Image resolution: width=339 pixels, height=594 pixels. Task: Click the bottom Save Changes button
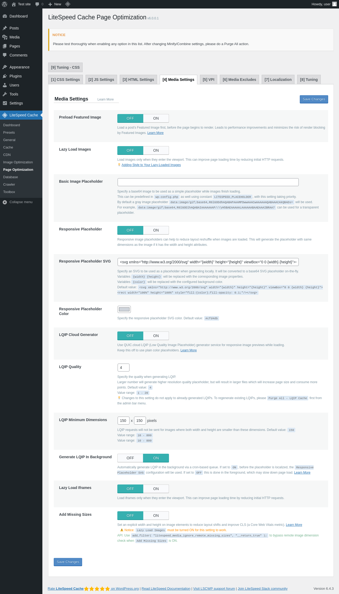[x=68, y=562]
